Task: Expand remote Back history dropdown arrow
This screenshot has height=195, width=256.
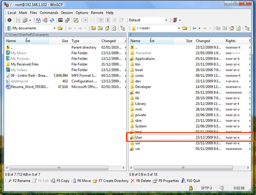Action: click(199, 28)
